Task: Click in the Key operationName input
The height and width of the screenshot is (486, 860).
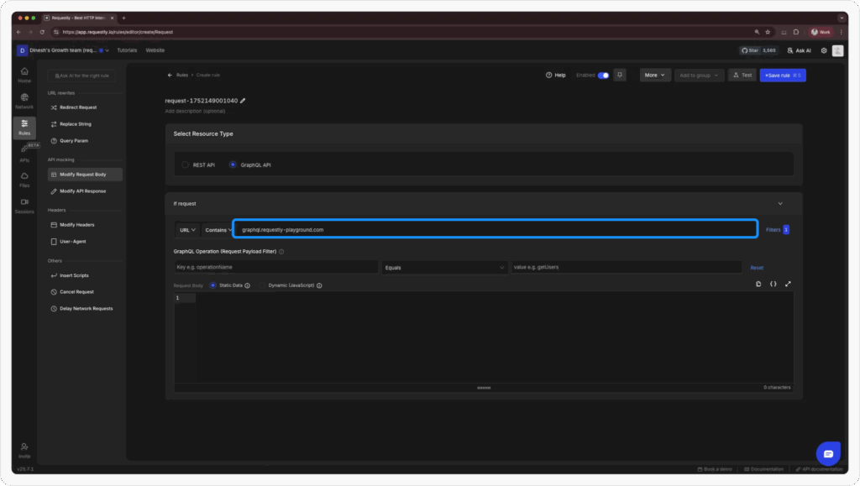Action: tap(276, 268)
